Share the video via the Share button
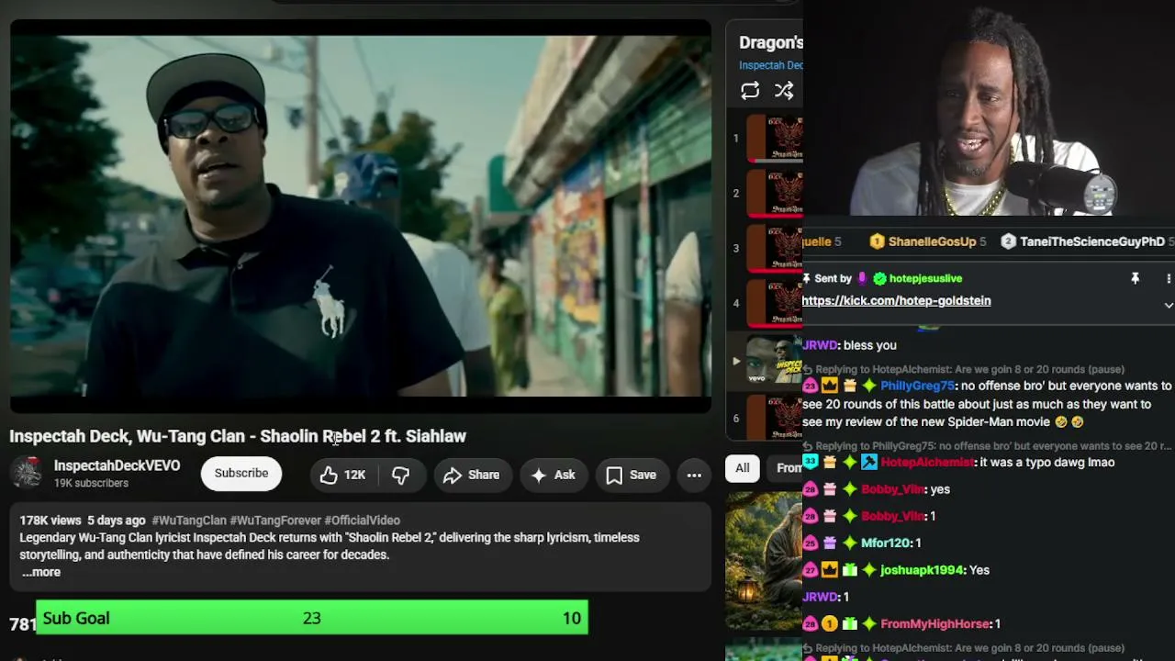Image resolution: width=1175 pixels, height=661 pixels. (x=472, y=475)
